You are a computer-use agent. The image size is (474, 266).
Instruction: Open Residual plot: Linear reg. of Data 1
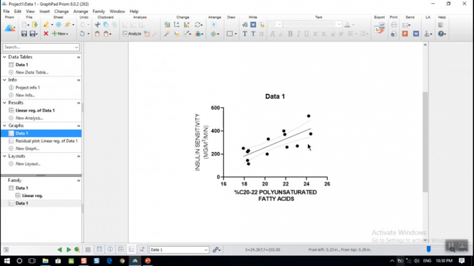(x=46, y=141)
